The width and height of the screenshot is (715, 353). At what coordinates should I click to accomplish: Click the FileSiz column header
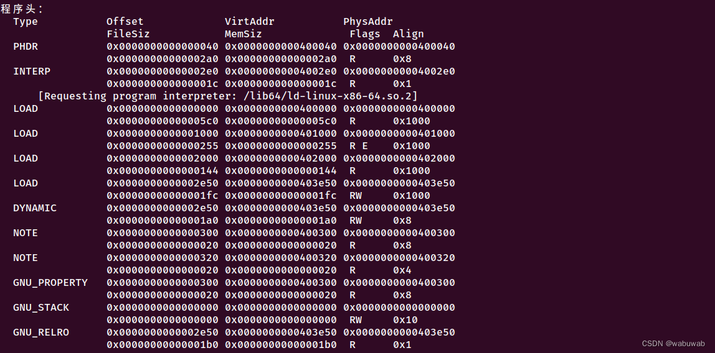(128, 34)
